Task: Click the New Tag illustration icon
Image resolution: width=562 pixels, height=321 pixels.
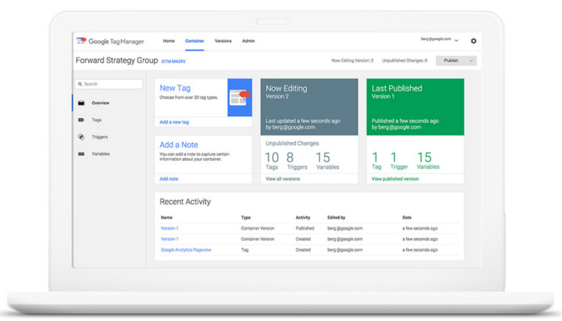Action: click(x=240, y=97)
